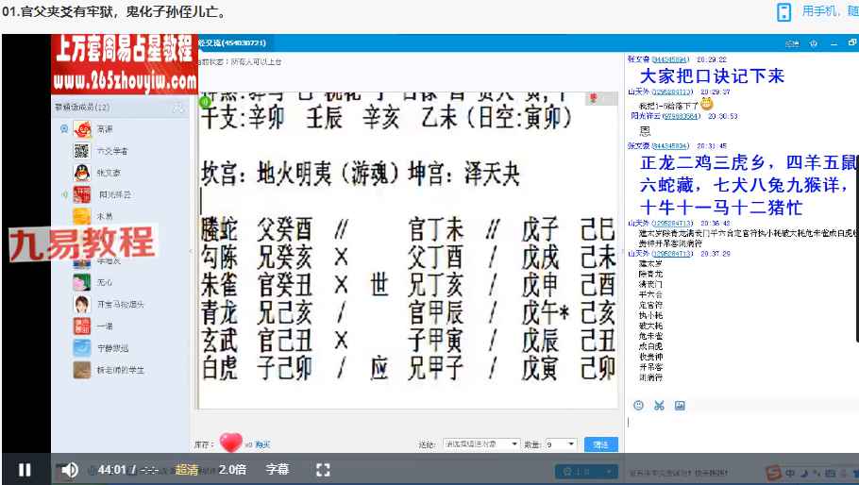This screenshot has height=485, width=859.
Task: Select the member with woman photo avatar
Action: [x=82, y=305]
